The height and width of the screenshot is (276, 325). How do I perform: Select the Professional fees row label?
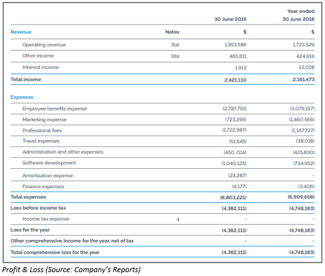point(42,130)
